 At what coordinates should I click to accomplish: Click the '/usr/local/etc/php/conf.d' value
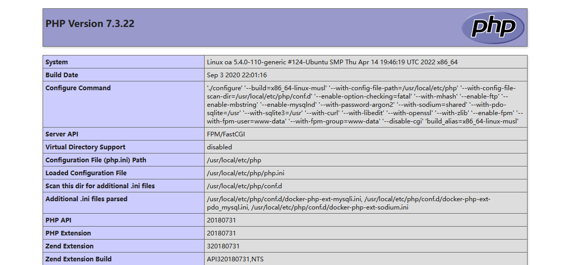point(245,186)
